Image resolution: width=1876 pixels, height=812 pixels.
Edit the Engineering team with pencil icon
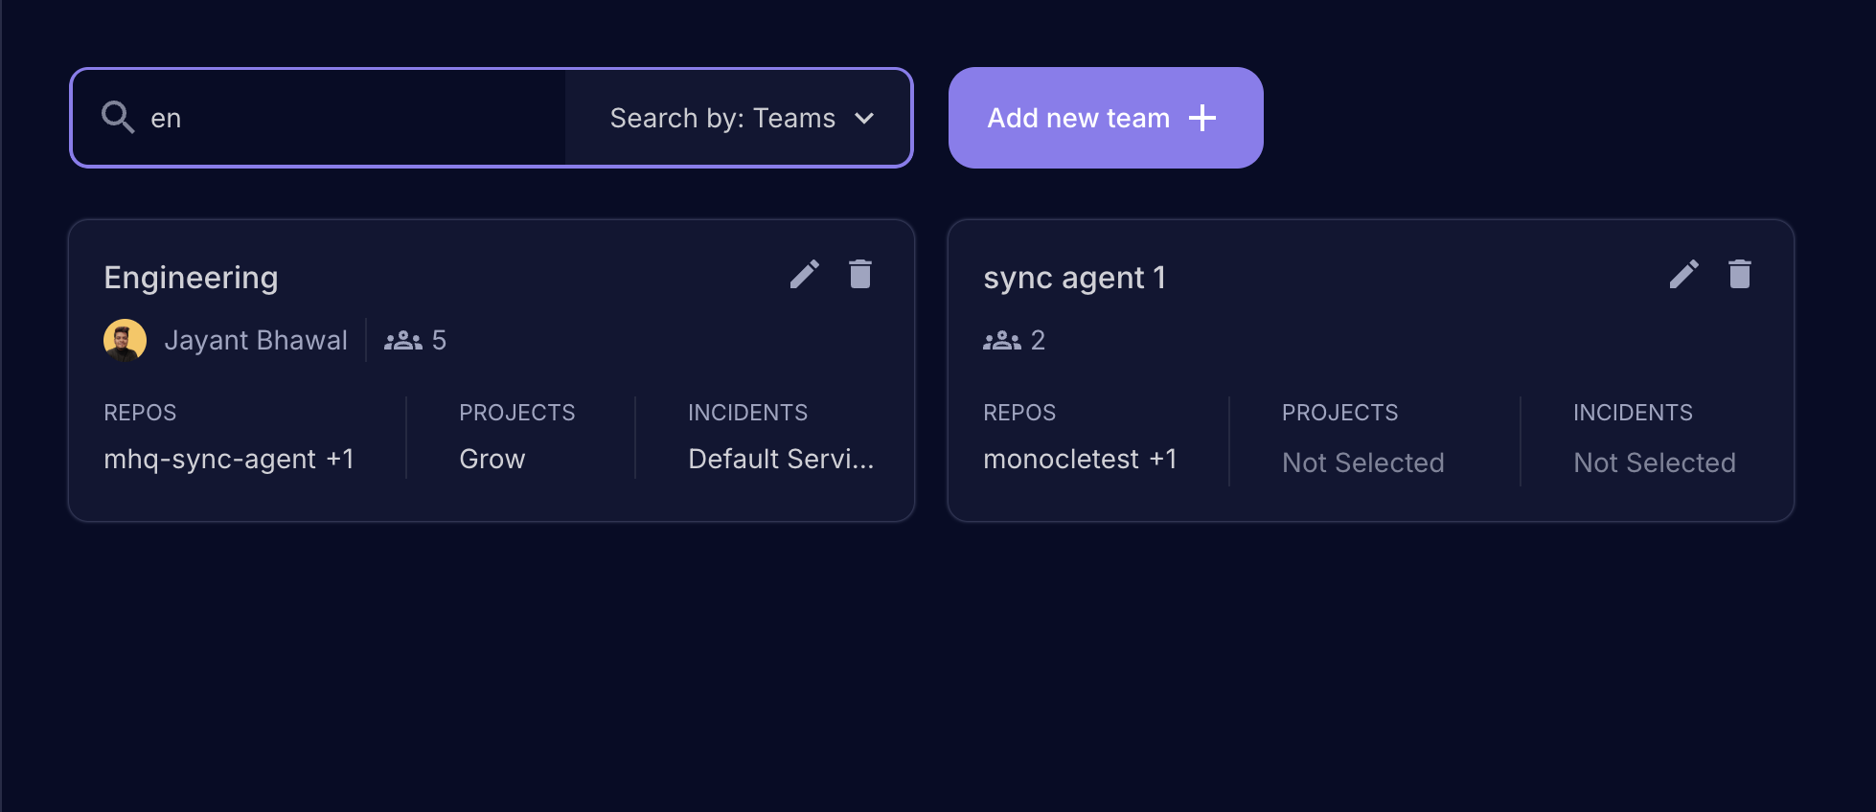[x=804, y=275]
